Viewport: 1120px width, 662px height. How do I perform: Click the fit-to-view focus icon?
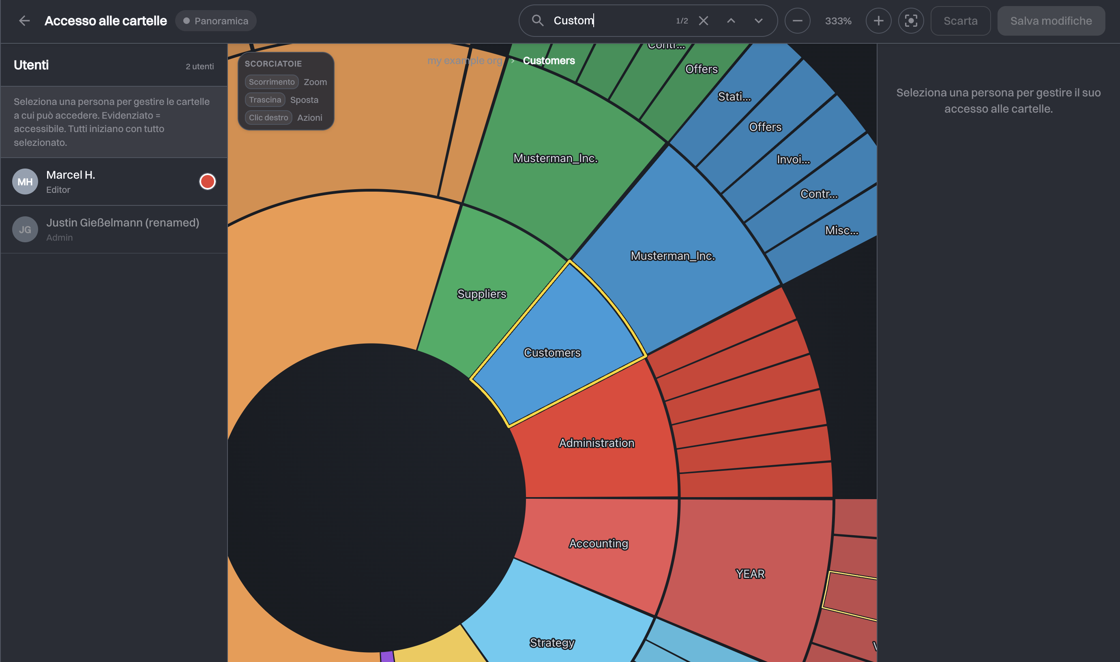click(x=911, y=21)
